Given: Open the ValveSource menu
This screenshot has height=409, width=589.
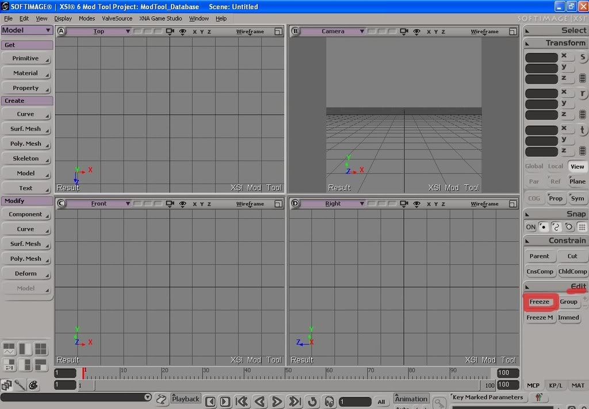Looking at the screenshot, I should [x=117, y=18].
